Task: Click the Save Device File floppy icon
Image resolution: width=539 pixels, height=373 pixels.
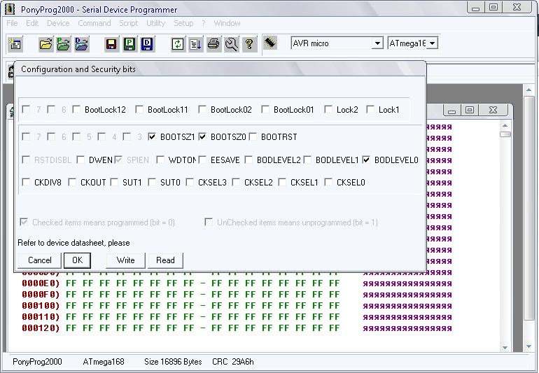Action: [x=111, y=44]
